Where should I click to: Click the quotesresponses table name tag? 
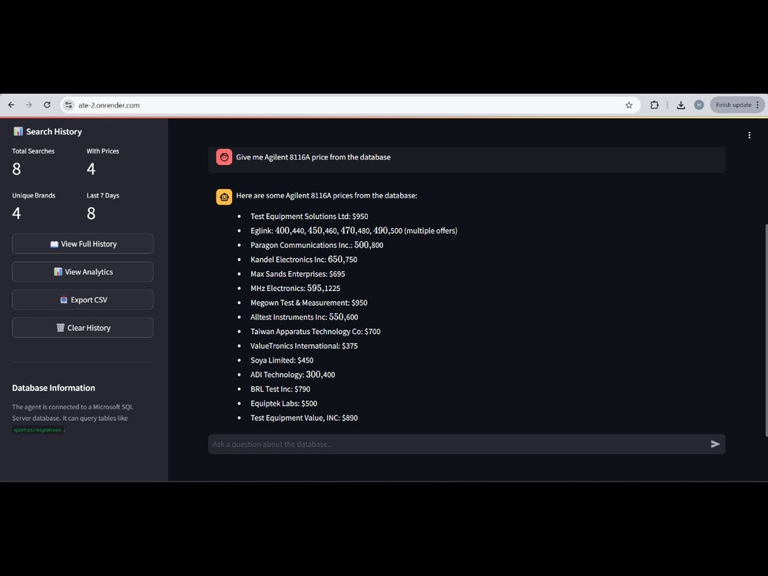38,430
